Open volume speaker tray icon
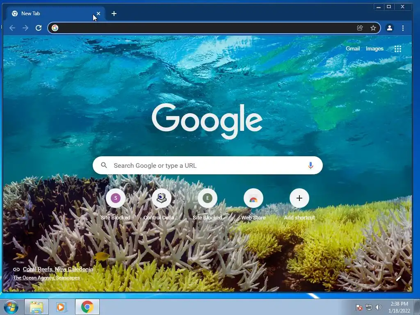Image resolution: width=420 pixels, height=315 pixels. click(x=378, y=307)
